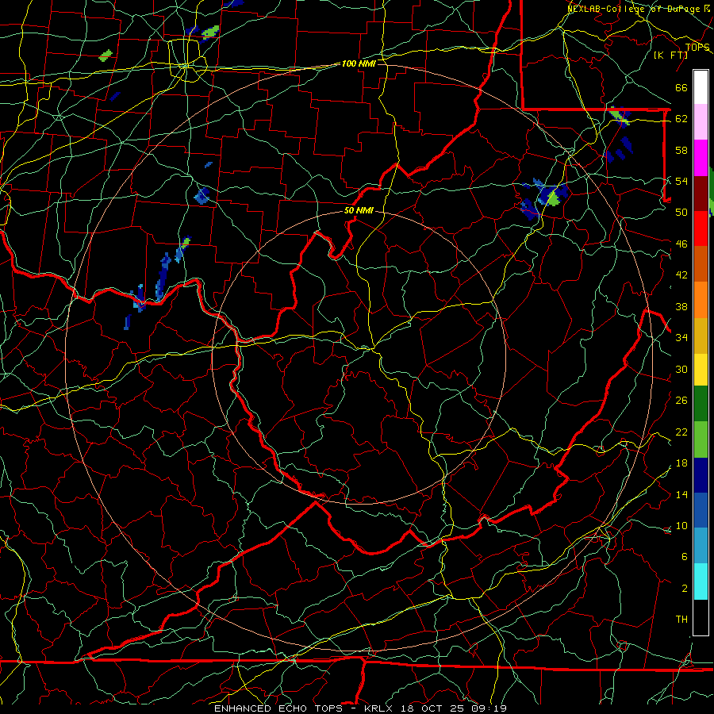
Task: Click the dark orange legend swatch
Action: (701, 263)
